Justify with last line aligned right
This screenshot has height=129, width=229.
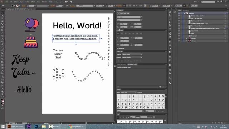(137, 34)
